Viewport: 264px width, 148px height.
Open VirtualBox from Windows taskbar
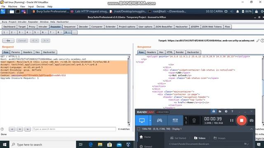coord(128,144)
